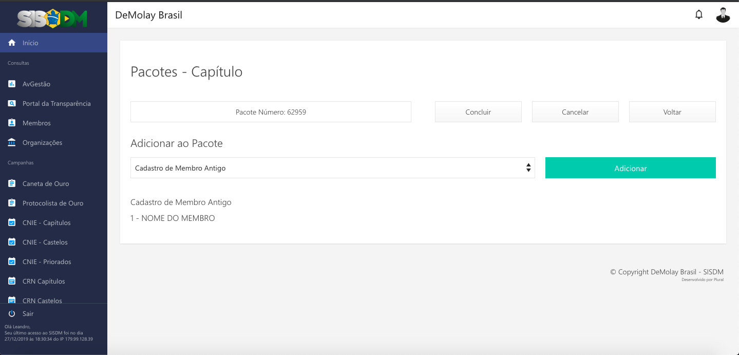Open Protocolista de Ouro menu item

[52, 203]
